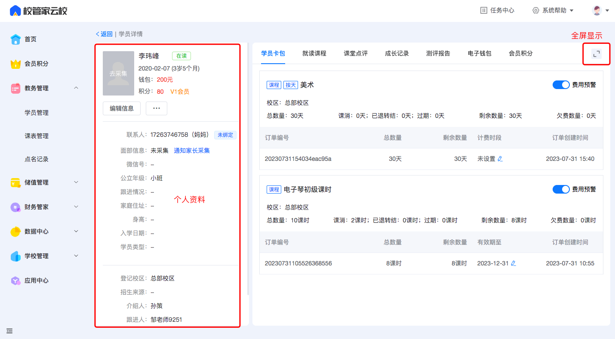615x339 pixels.
Task: Collapse the 教务管理 menu chevron
Action: 76,88
